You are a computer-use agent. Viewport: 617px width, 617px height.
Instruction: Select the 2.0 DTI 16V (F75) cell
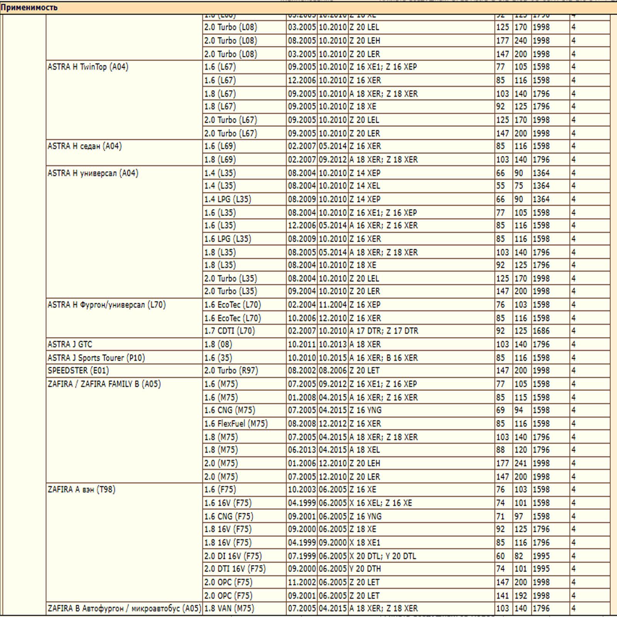235,569
